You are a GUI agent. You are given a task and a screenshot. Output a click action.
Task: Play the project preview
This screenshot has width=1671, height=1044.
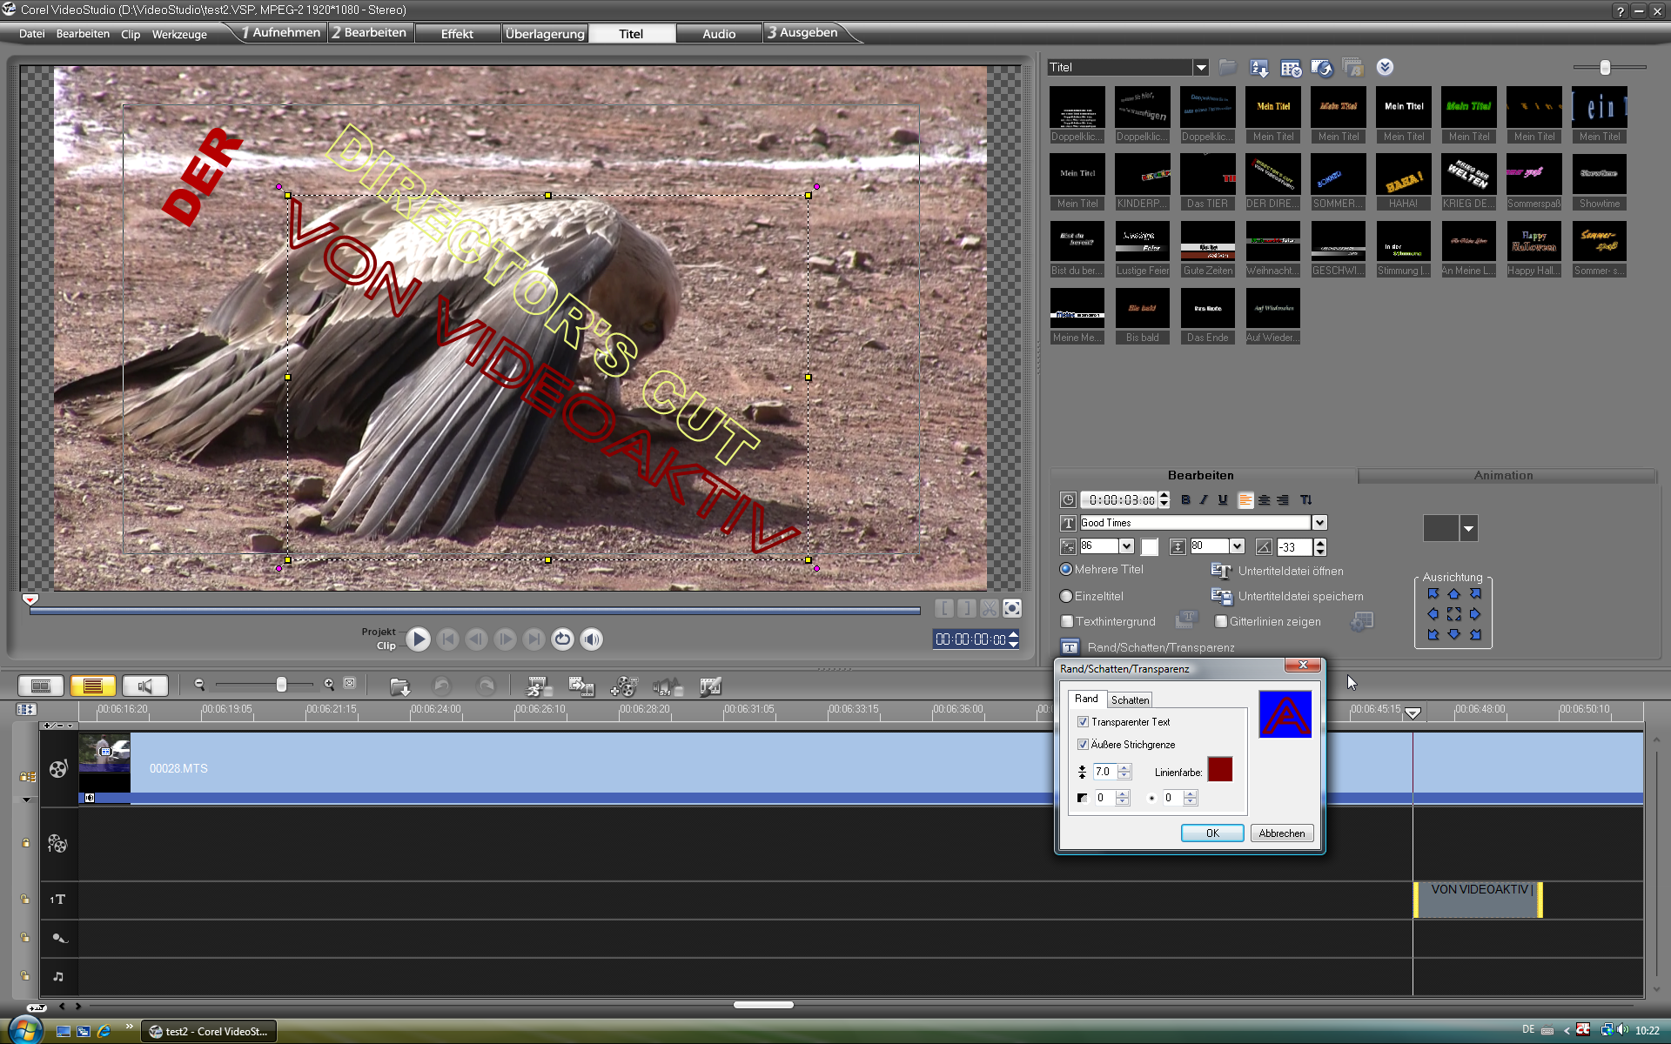pos(418,639)
